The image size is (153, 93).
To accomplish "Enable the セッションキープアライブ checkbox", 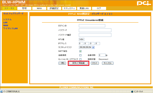I will (x=80, y=59).
